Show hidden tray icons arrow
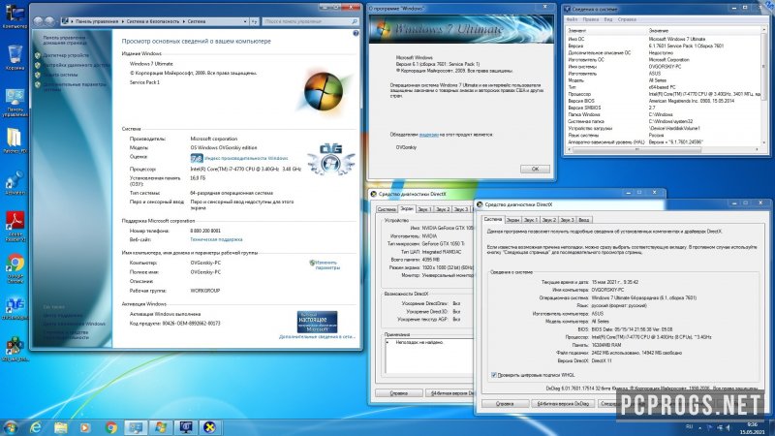 [x=699, y=427]
